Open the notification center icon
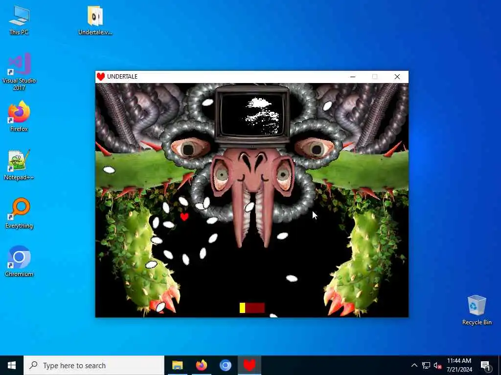The width and height of the screenshot is (501, 375). tap(486, 365)
